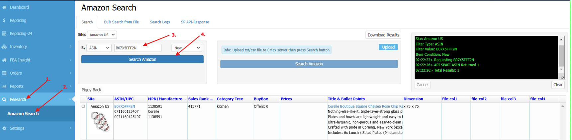Click the Settings gear icon

(4, 128)
